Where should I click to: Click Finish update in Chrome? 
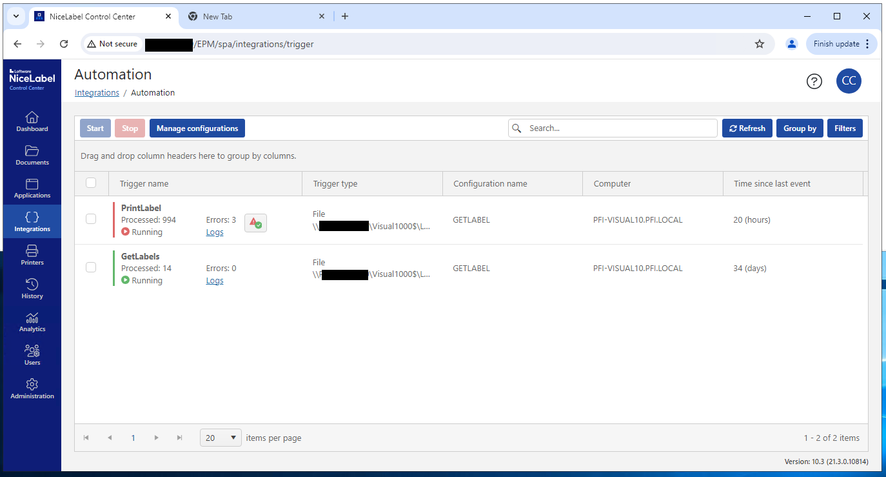(842, 44)
